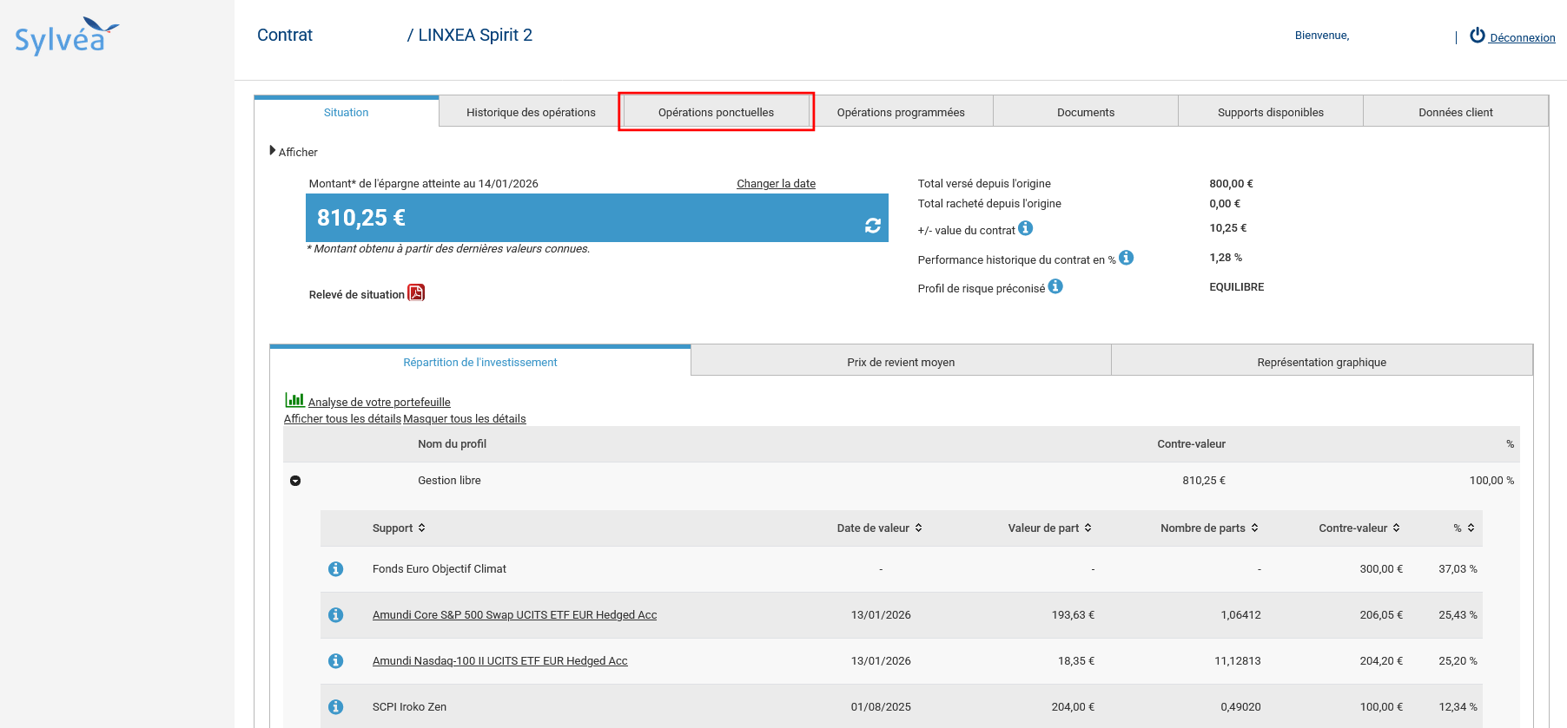Sort table by Support column
Screen dimensions: 1567x728
(399, 528)
